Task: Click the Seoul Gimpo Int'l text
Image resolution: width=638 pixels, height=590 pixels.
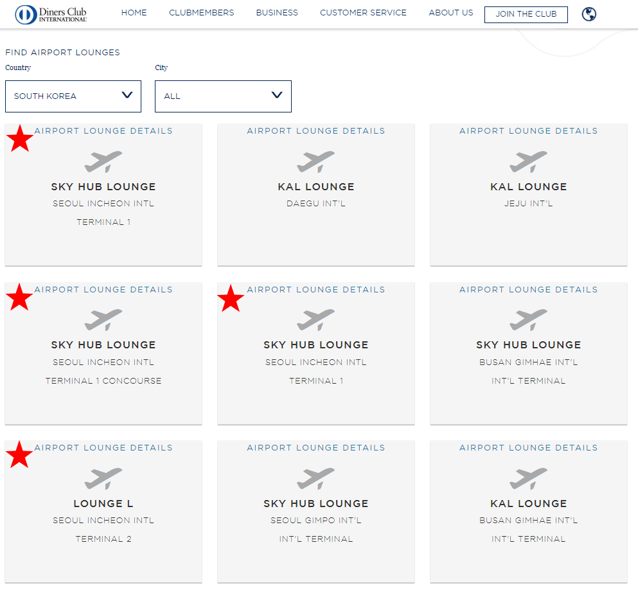Action: coord(316,521)
